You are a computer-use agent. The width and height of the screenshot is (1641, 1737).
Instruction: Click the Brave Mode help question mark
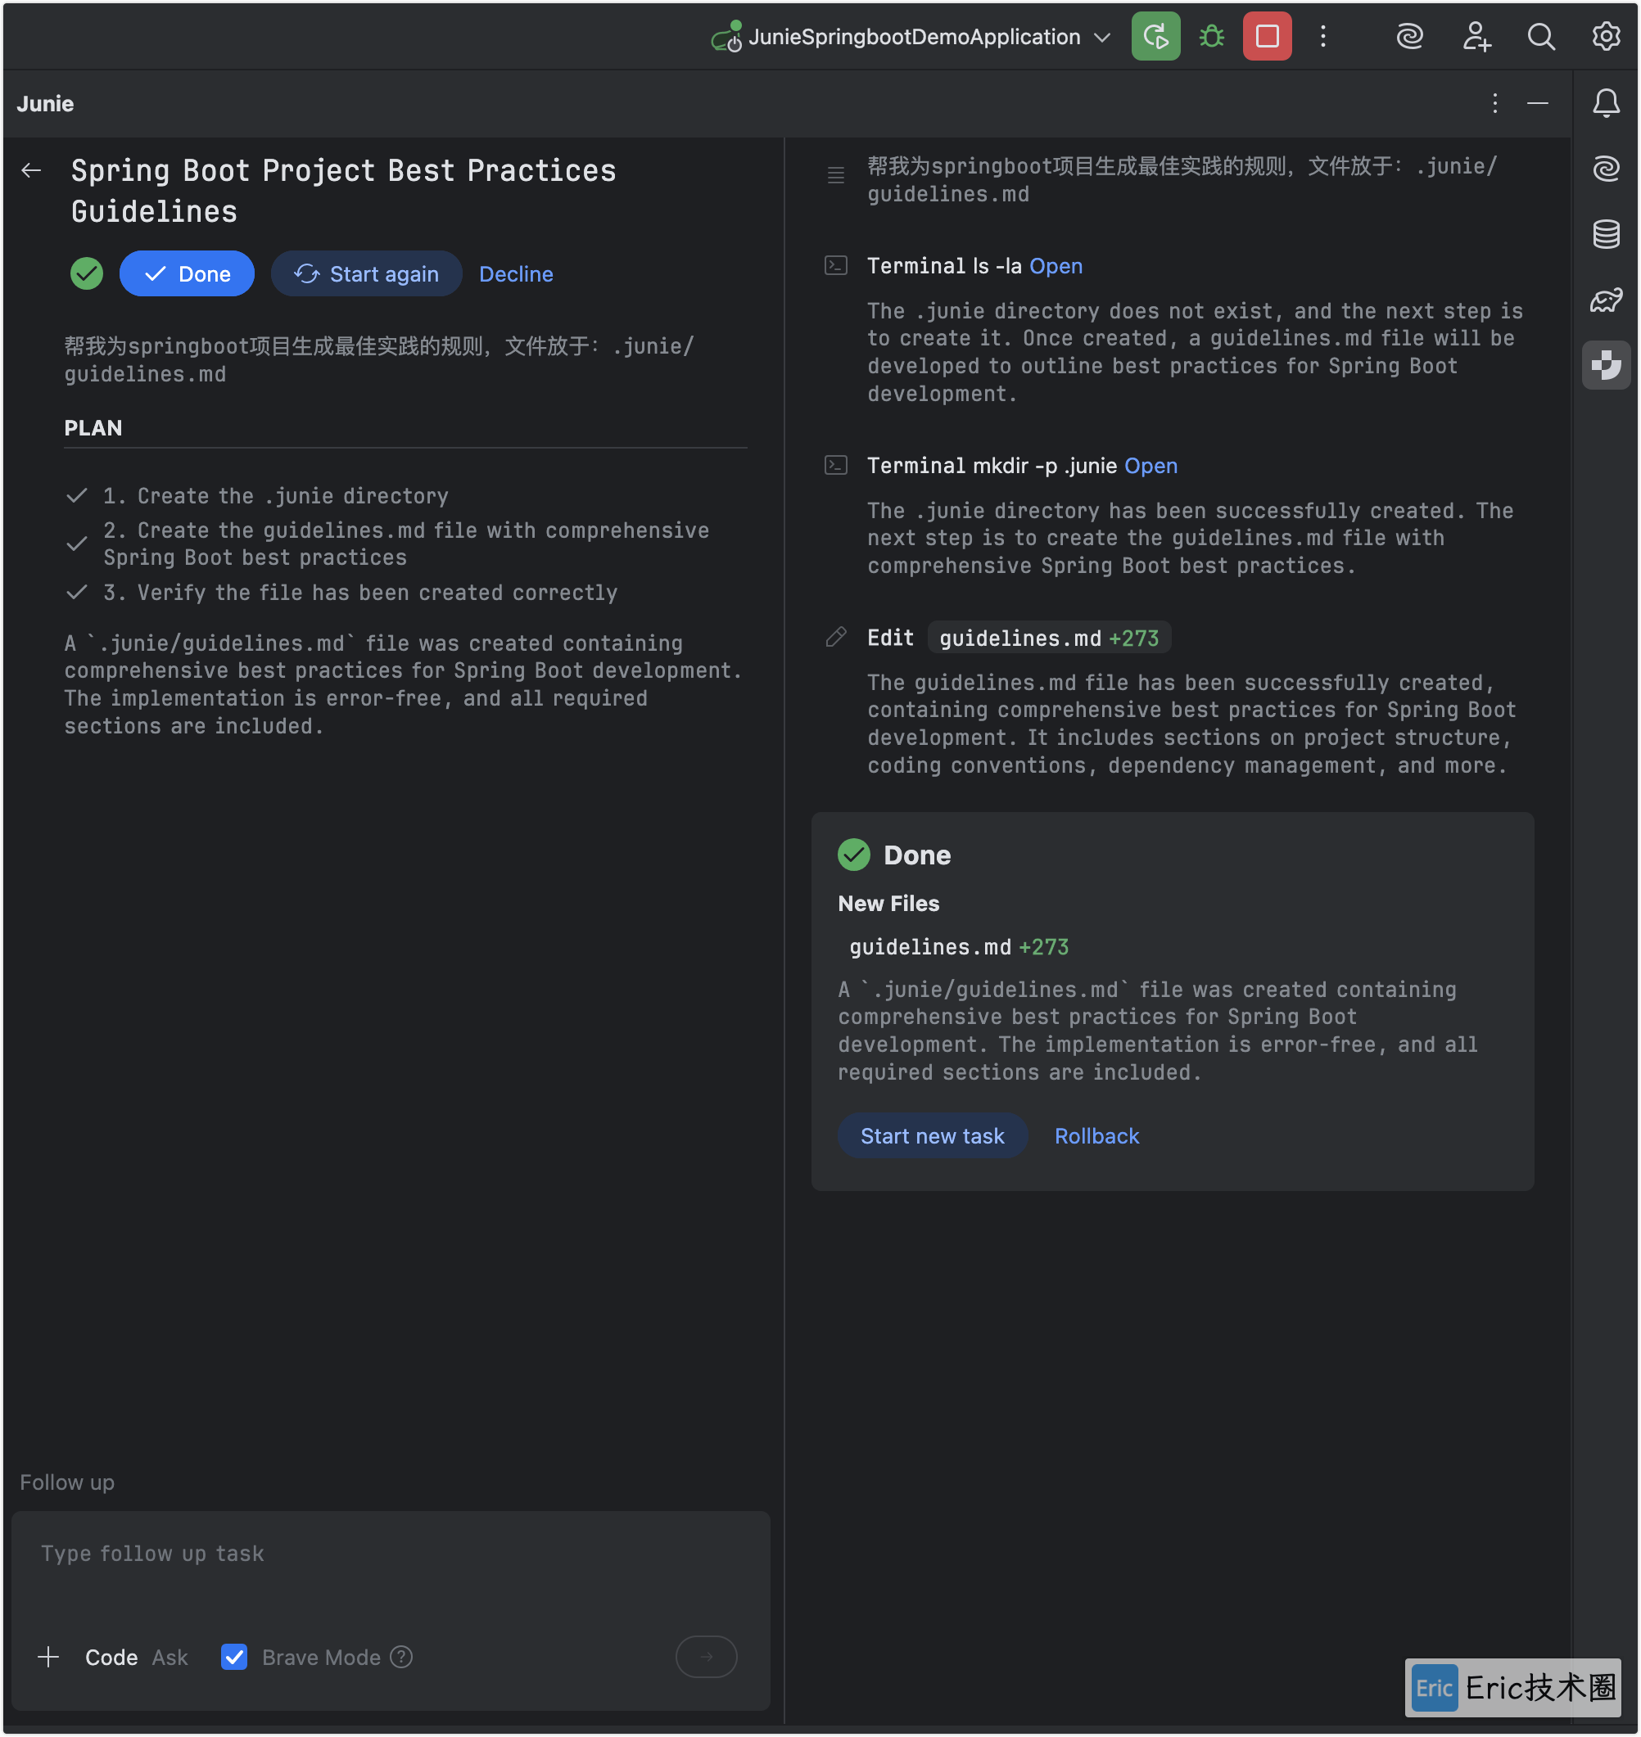pos(401,1657)
